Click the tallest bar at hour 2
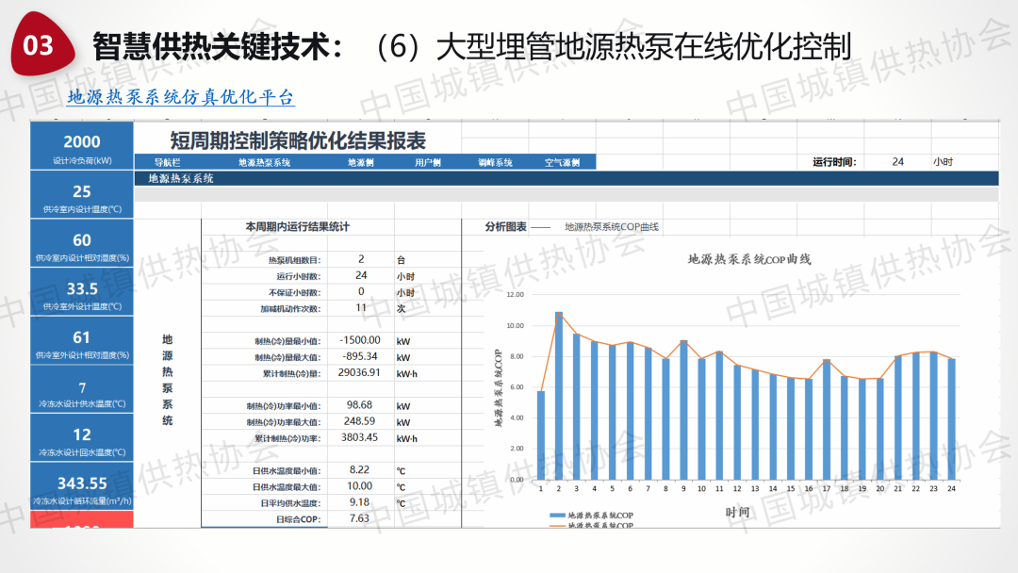The width and height of the screenshot is (1018, 573). pos(559,396)
